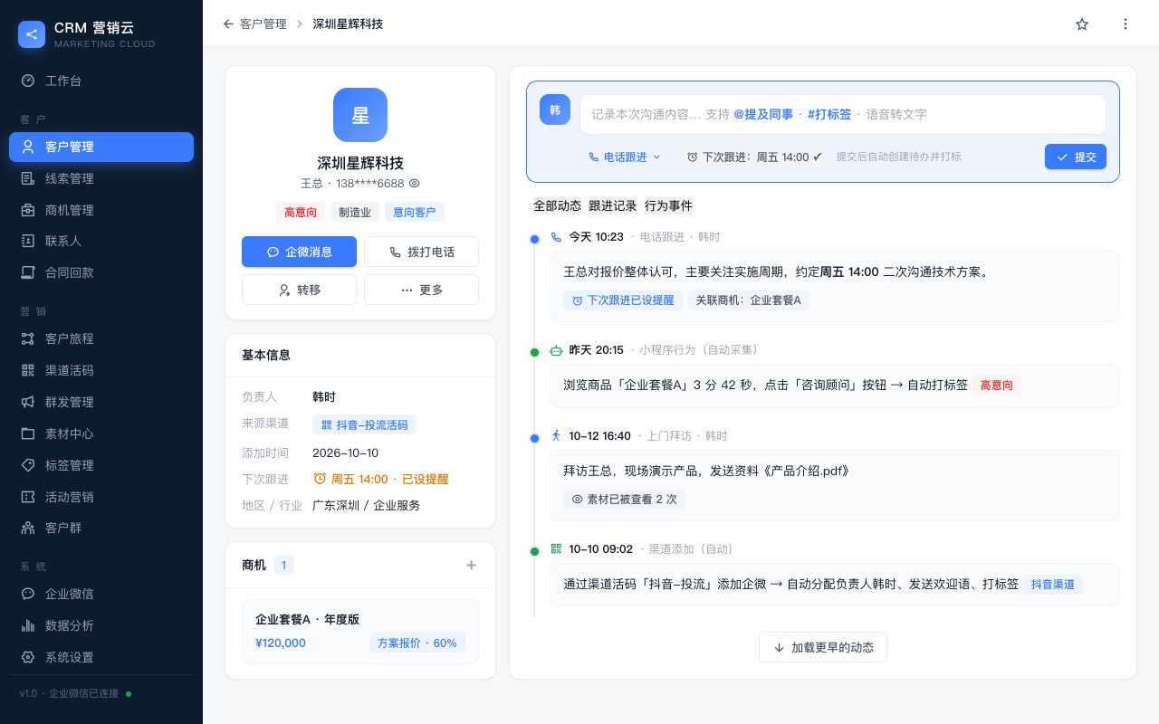Click the 关联商机：企业套餐A chip
Viewport: 1159px width, 724px height.
pyautogui.click(x=748, y=300)
